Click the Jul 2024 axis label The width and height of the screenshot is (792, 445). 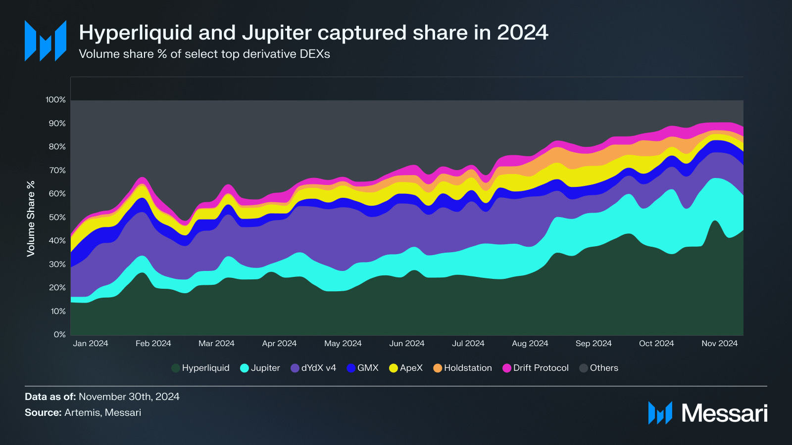[468, 343]
